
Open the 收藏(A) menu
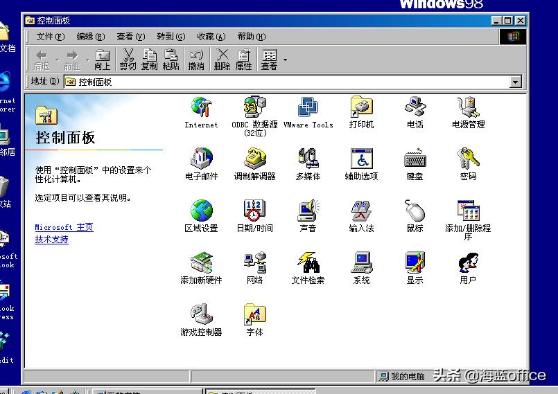point(211,37)
